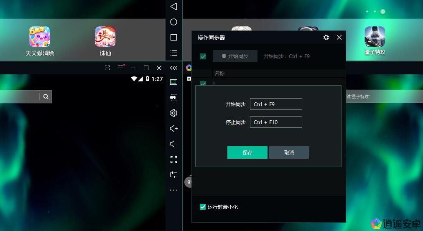
Task: Toggle the 运行时最小化 checkbox
Action: click(203, 207)
